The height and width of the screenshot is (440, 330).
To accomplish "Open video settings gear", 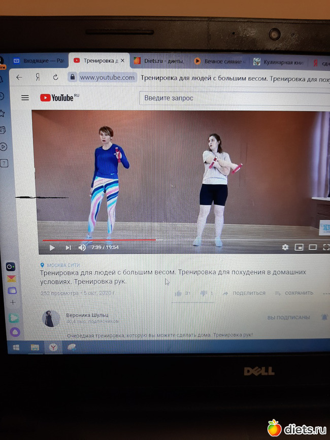I will [x=285, y=247].
